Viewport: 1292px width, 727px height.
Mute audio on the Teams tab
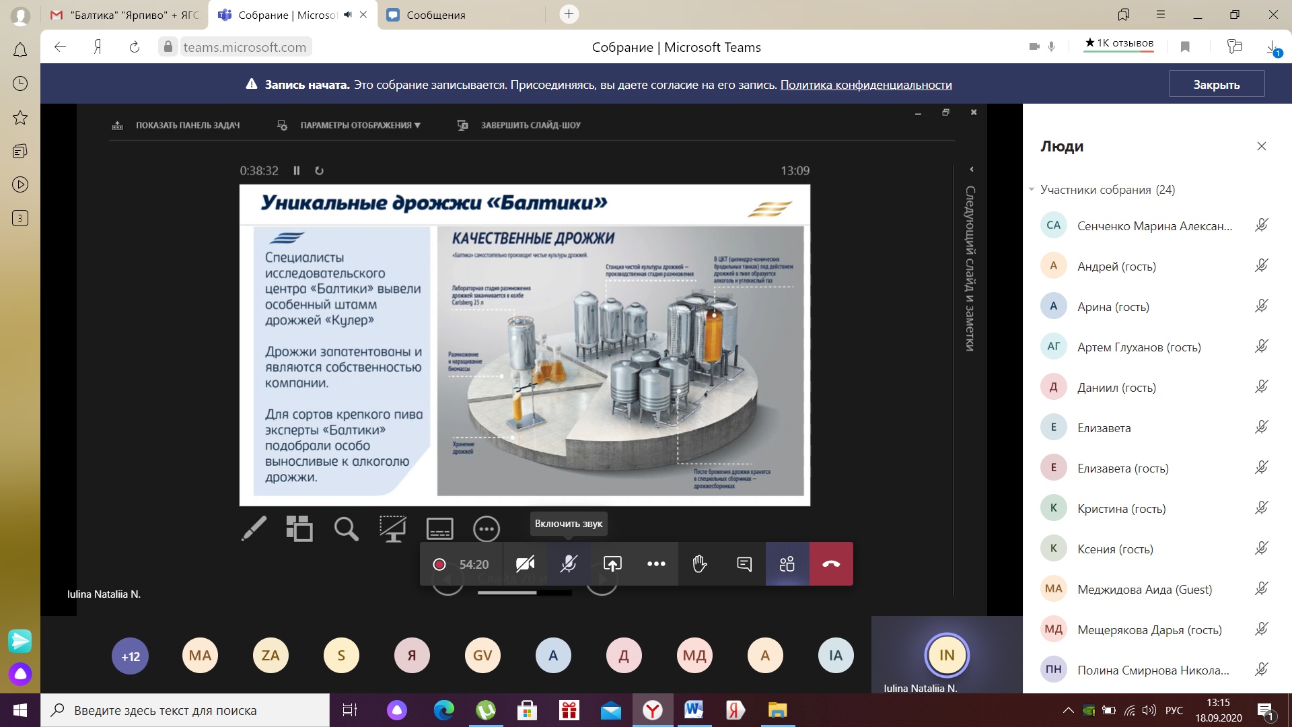point(348,15)
